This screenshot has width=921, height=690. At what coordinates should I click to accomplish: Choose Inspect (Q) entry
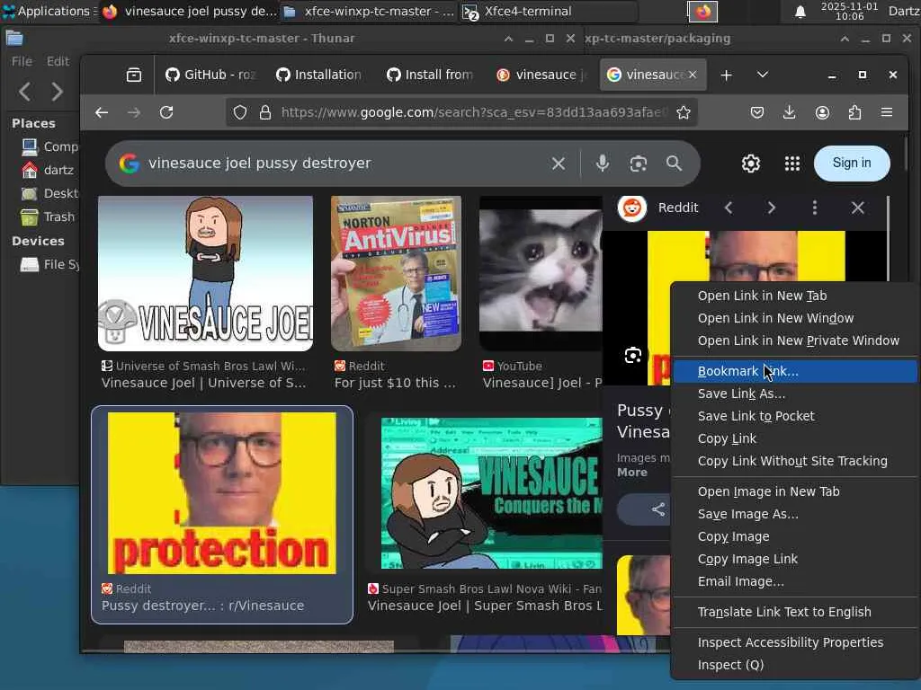pos(794,665)
